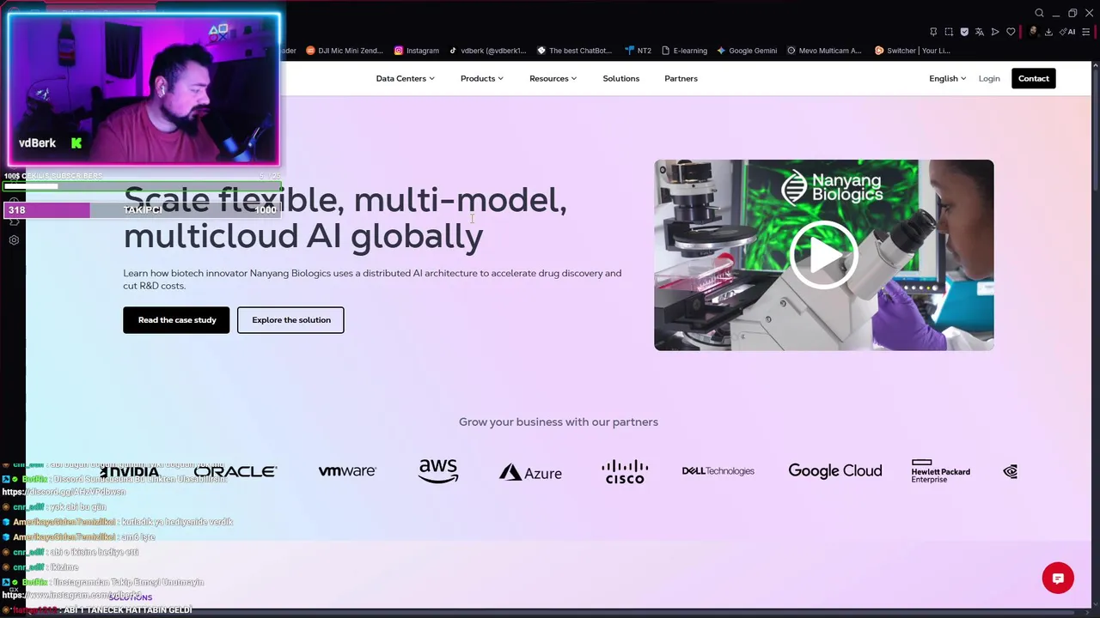Open the Partners nav item
This screenshot has width=1100, height=618.
point(681,78)
